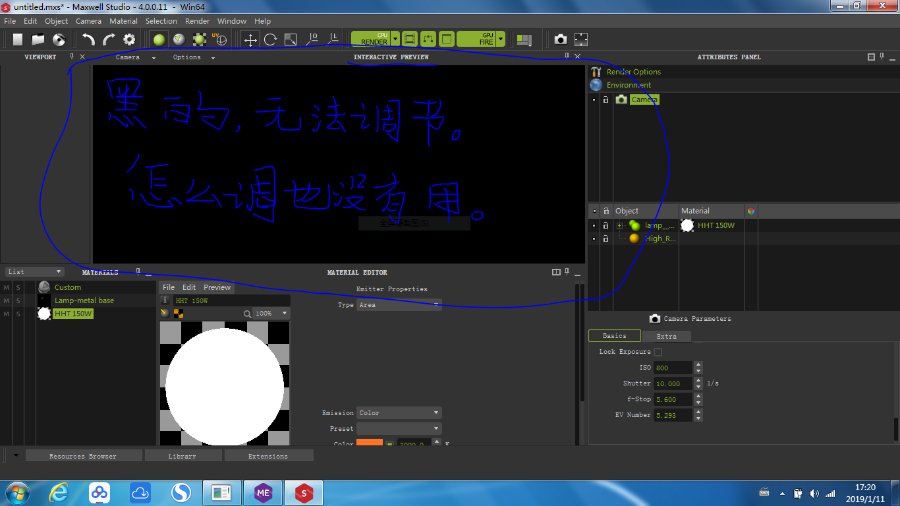900x506 pixels.
Task: Select the UV set mode icon
Action: tap(220, 40)
